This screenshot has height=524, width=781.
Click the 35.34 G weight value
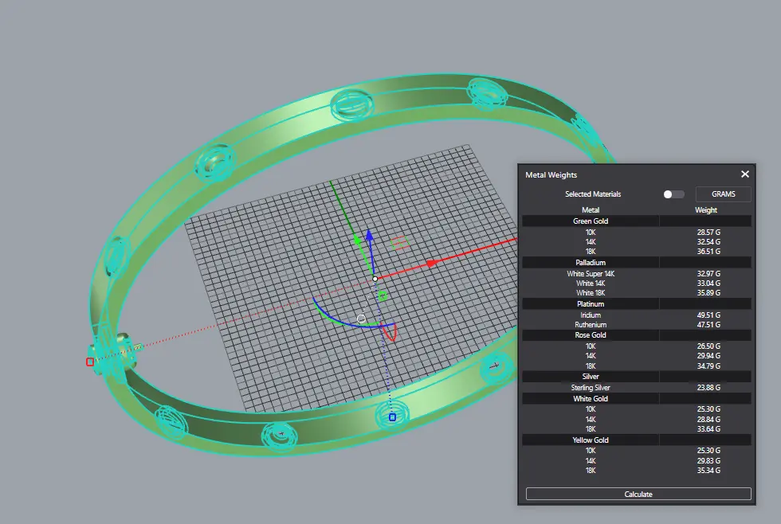click(708, 471)
